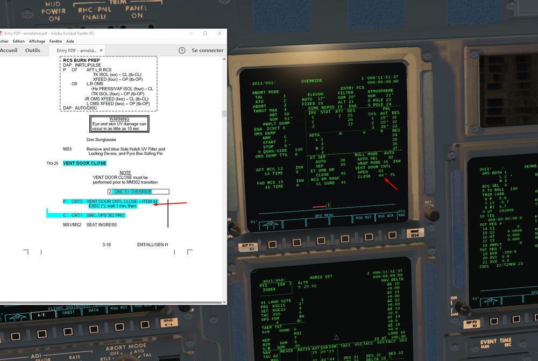Click the HORIZ SIT title on lower display
This screenshot has width=538, height=361.
(x=322, y=277)
